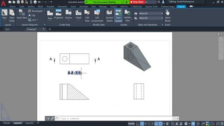
Task: Open status bar customization menu icon
Action: coord(222,124)
